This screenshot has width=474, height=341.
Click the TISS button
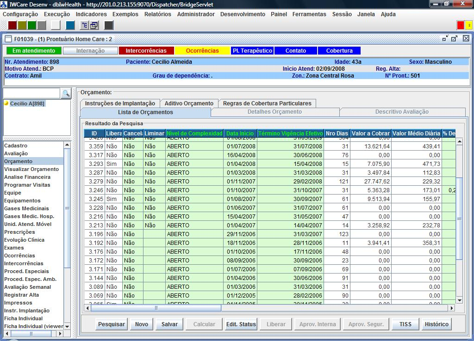(x=405, y=324)
